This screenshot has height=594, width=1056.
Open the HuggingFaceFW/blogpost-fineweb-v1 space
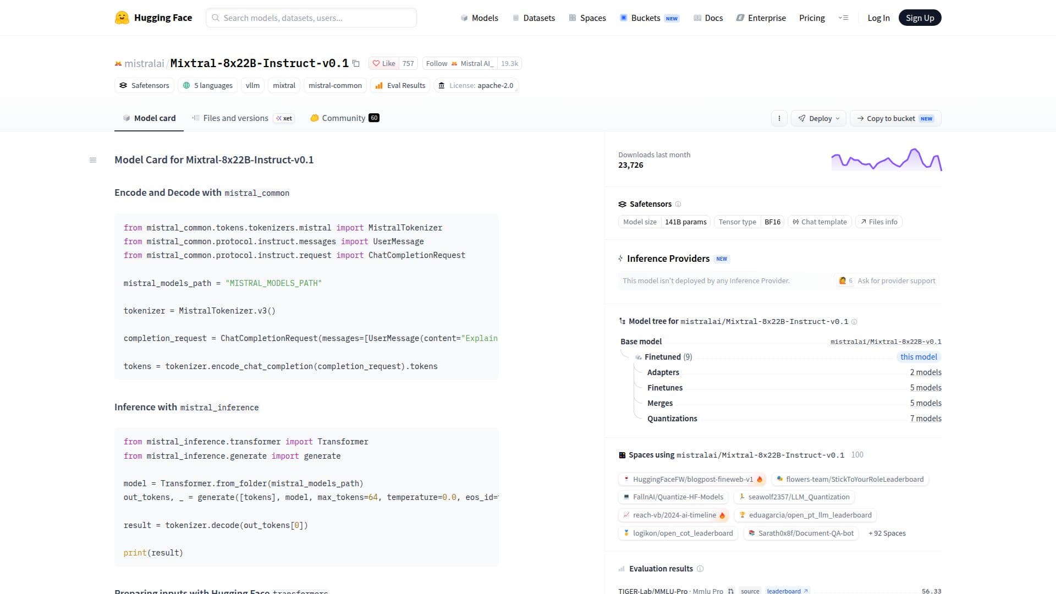pos(692,479)
